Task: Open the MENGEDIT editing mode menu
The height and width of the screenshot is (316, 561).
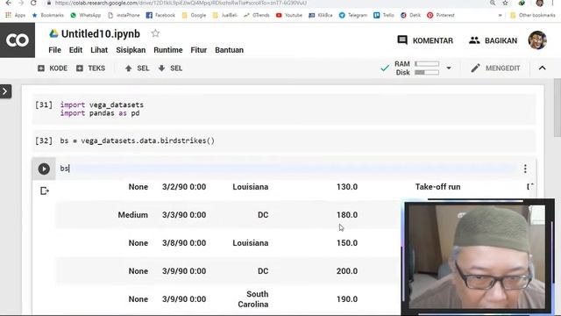Action: tap(495, 68)
